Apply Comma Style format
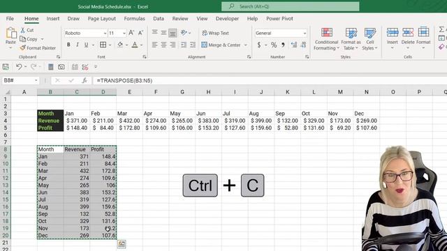The height and width of the screenshot is (251, 447). (283, 45)
